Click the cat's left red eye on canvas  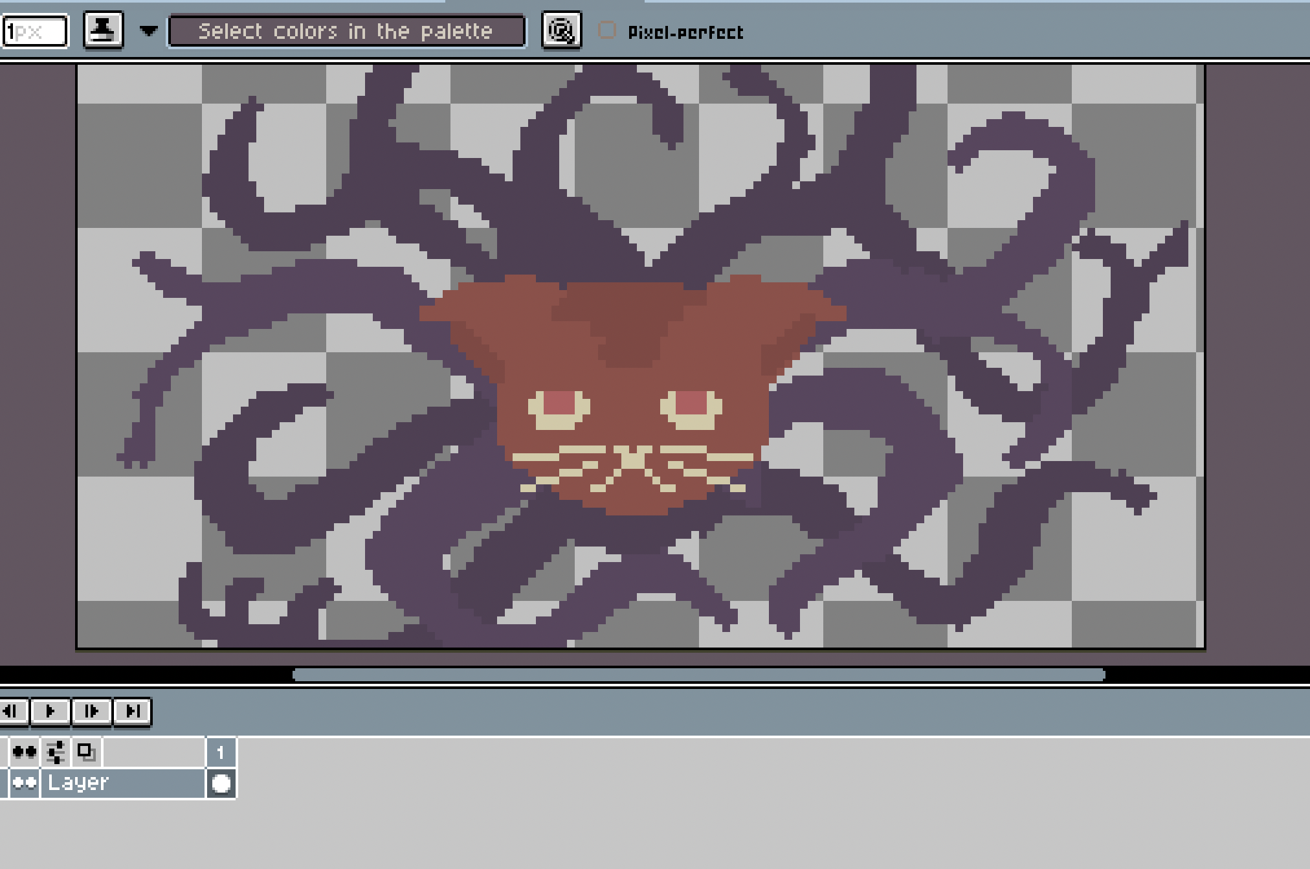click(559, 403)
